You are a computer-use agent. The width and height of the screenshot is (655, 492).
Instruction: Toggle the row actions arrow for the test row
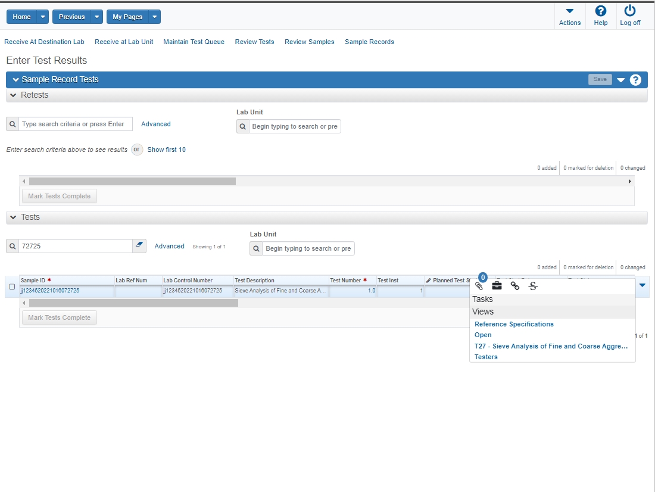coord(642,285)
